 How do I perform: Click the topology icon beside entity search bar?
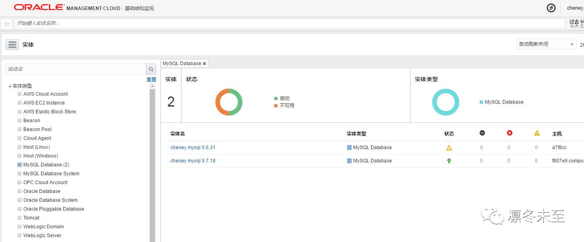coord(6,24)
